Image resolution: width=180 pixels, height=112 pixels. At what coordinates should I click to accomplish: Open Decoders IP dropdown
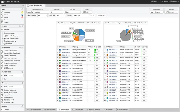(x=57, y=12)
